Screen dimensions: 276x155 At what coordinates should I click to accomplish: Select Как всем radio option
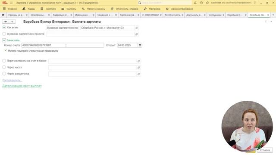click(x=4, y=28)
